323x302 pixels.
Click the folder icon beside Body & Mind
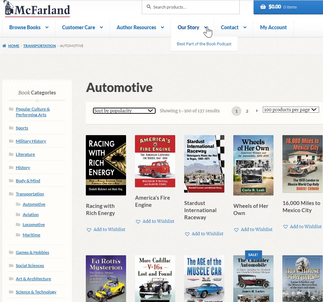pos(11,181)
